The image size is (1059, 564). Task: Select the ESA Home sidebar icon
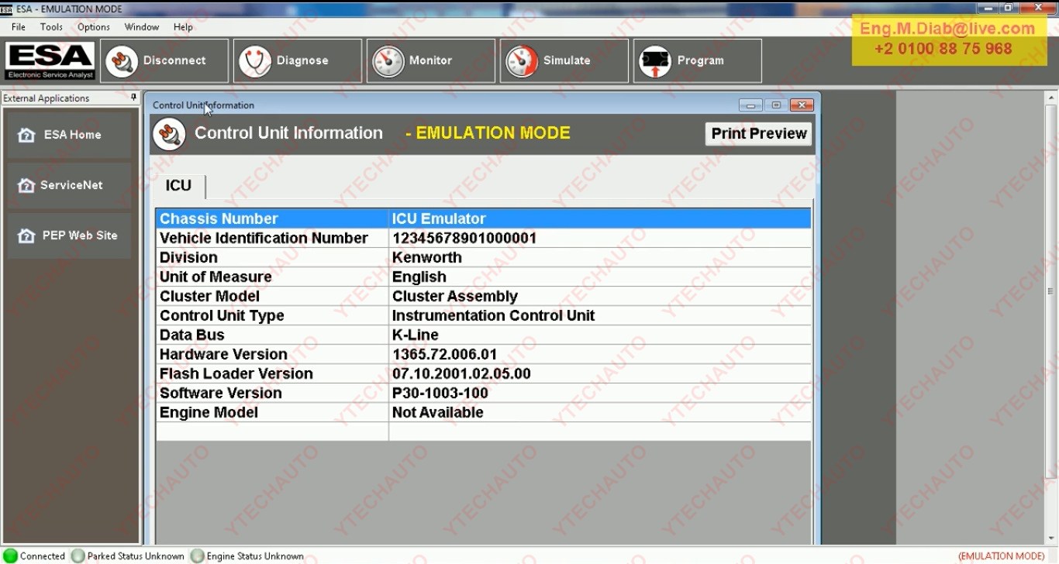coord(68,134)
